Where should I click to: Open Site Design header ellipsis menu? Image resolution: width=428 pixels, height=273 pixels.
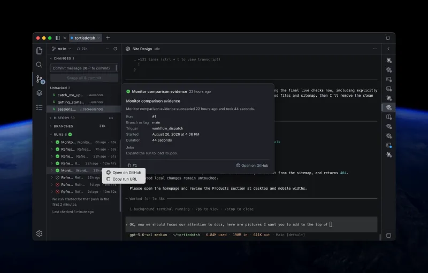375,49
